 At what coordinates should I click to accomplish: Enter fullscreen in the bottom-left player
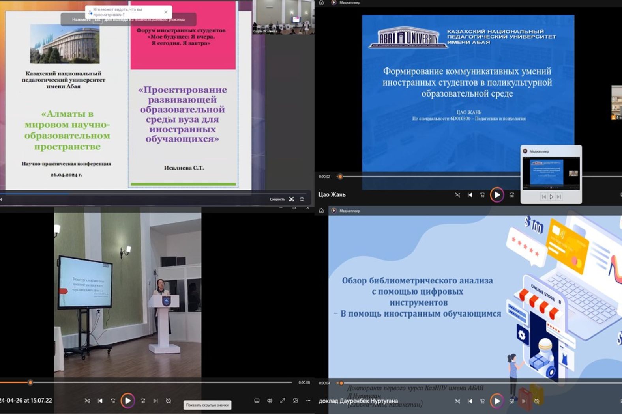coord(283,401)
